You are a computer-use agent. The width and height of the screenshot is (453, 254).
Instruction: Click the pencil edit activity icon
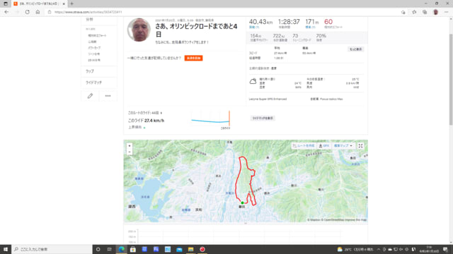pyautogui.click(x=90, y=96)
